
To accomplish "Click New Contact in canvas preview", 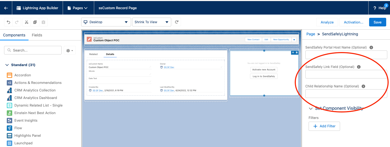I will 253,39.
